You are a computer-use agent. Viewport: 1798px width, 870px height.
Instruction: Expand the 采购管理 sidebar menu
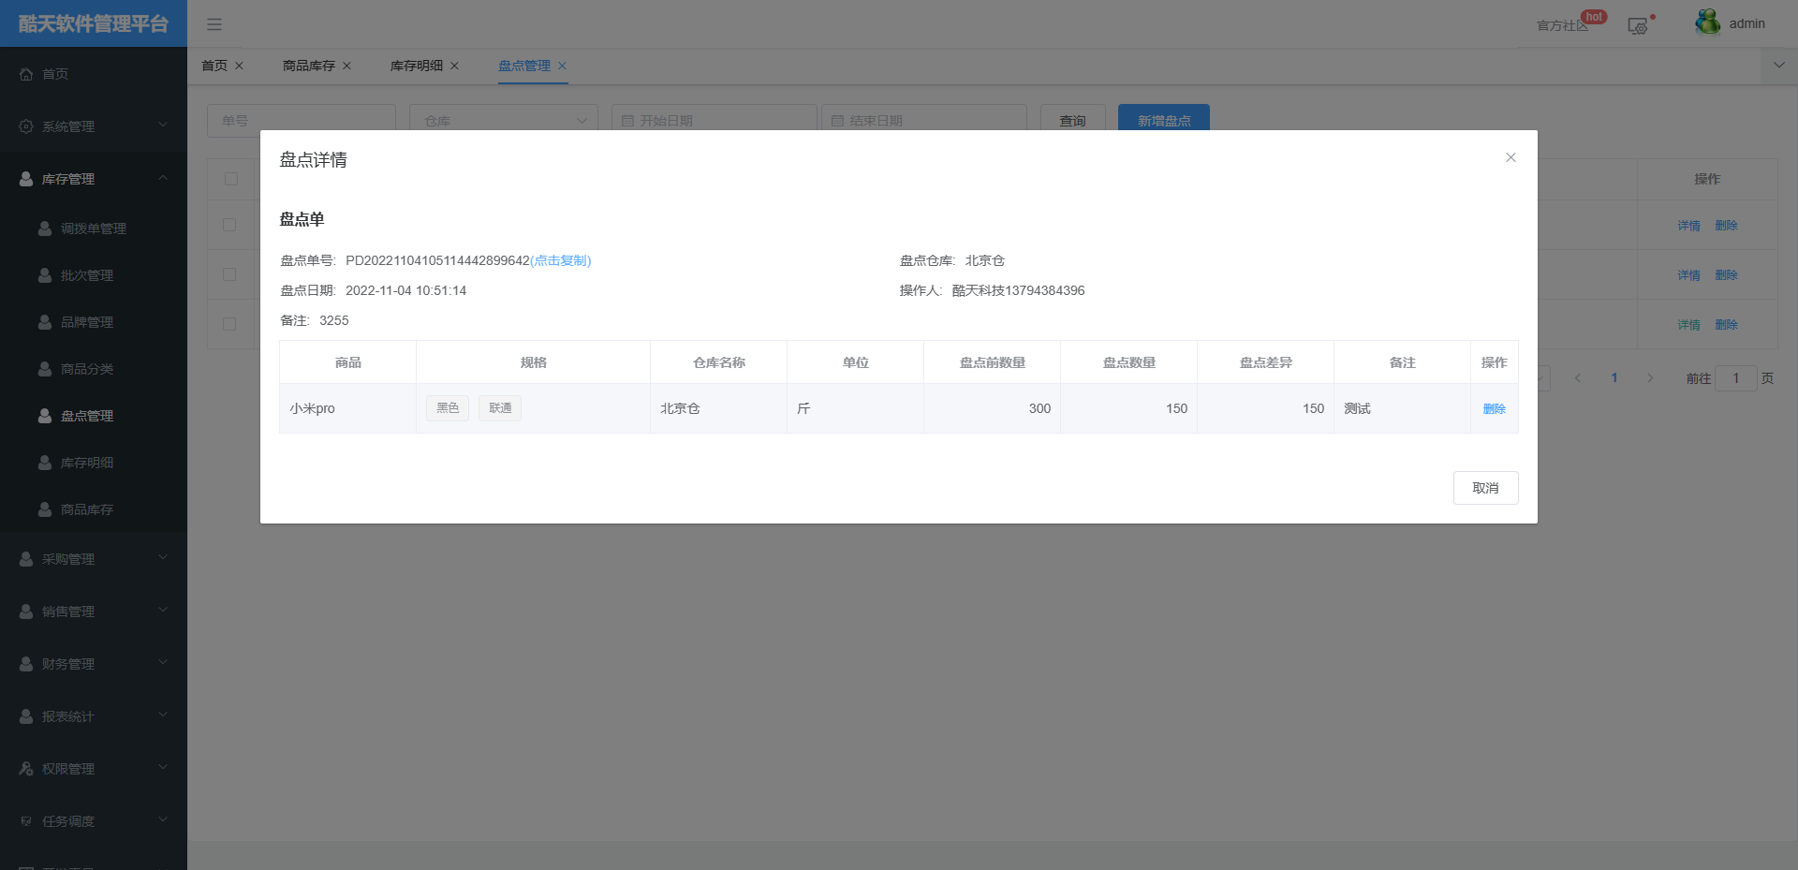click(93, 559)
